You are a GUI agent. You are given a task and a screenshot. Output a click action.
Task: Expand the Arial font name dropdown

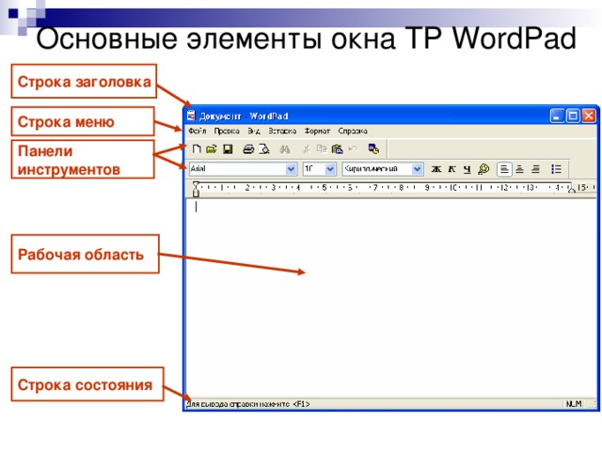[x=291, y=169]
